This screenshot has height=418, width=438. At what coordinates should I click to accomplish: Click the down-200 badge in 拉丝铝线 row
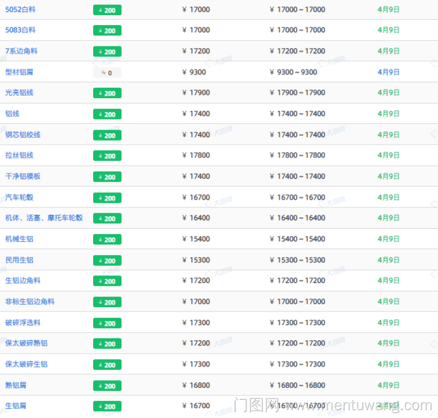pos(107,156)
